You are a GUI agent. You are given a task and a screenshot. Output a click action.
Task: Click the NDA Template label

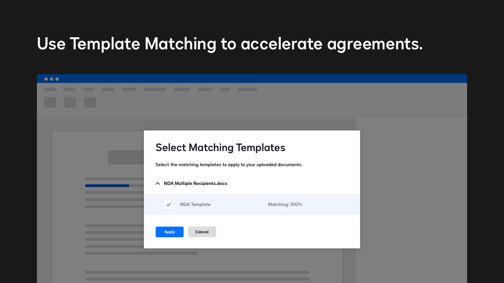click(195, 205)
